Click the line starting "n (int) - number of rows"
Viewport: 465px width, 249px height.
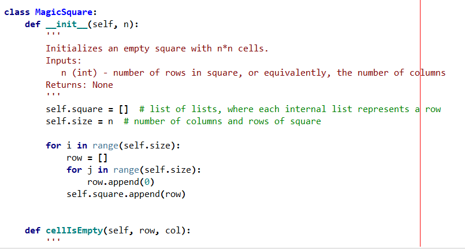[253, 73]
